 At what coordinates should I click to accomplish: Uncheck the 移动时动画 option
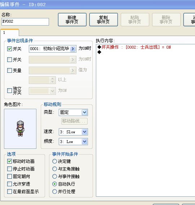pyautogui.click(x=9, y=161)
